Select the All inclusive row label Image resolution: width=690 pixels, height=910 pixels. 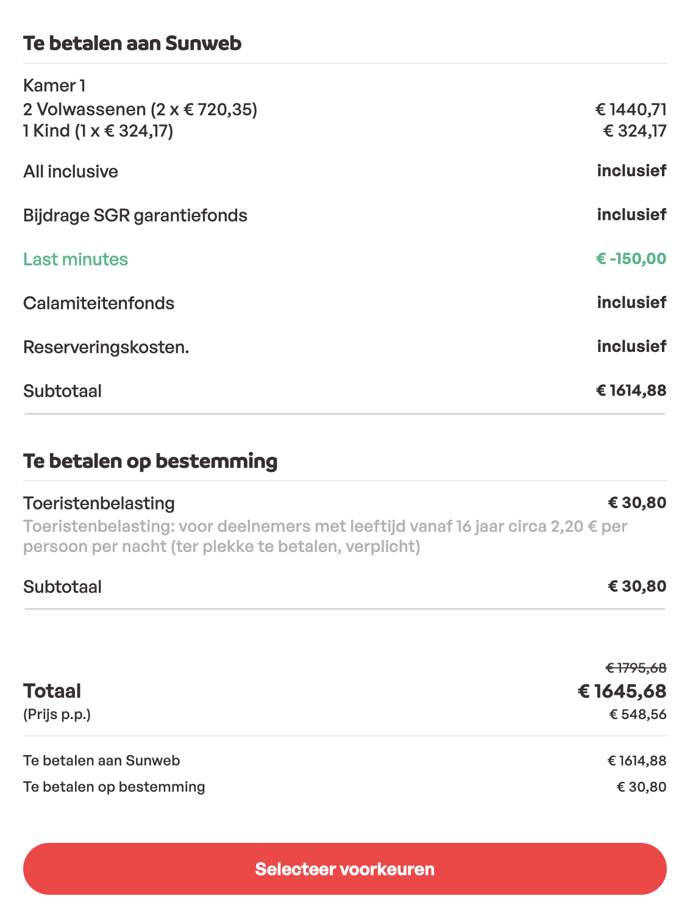tap(71, 171)
